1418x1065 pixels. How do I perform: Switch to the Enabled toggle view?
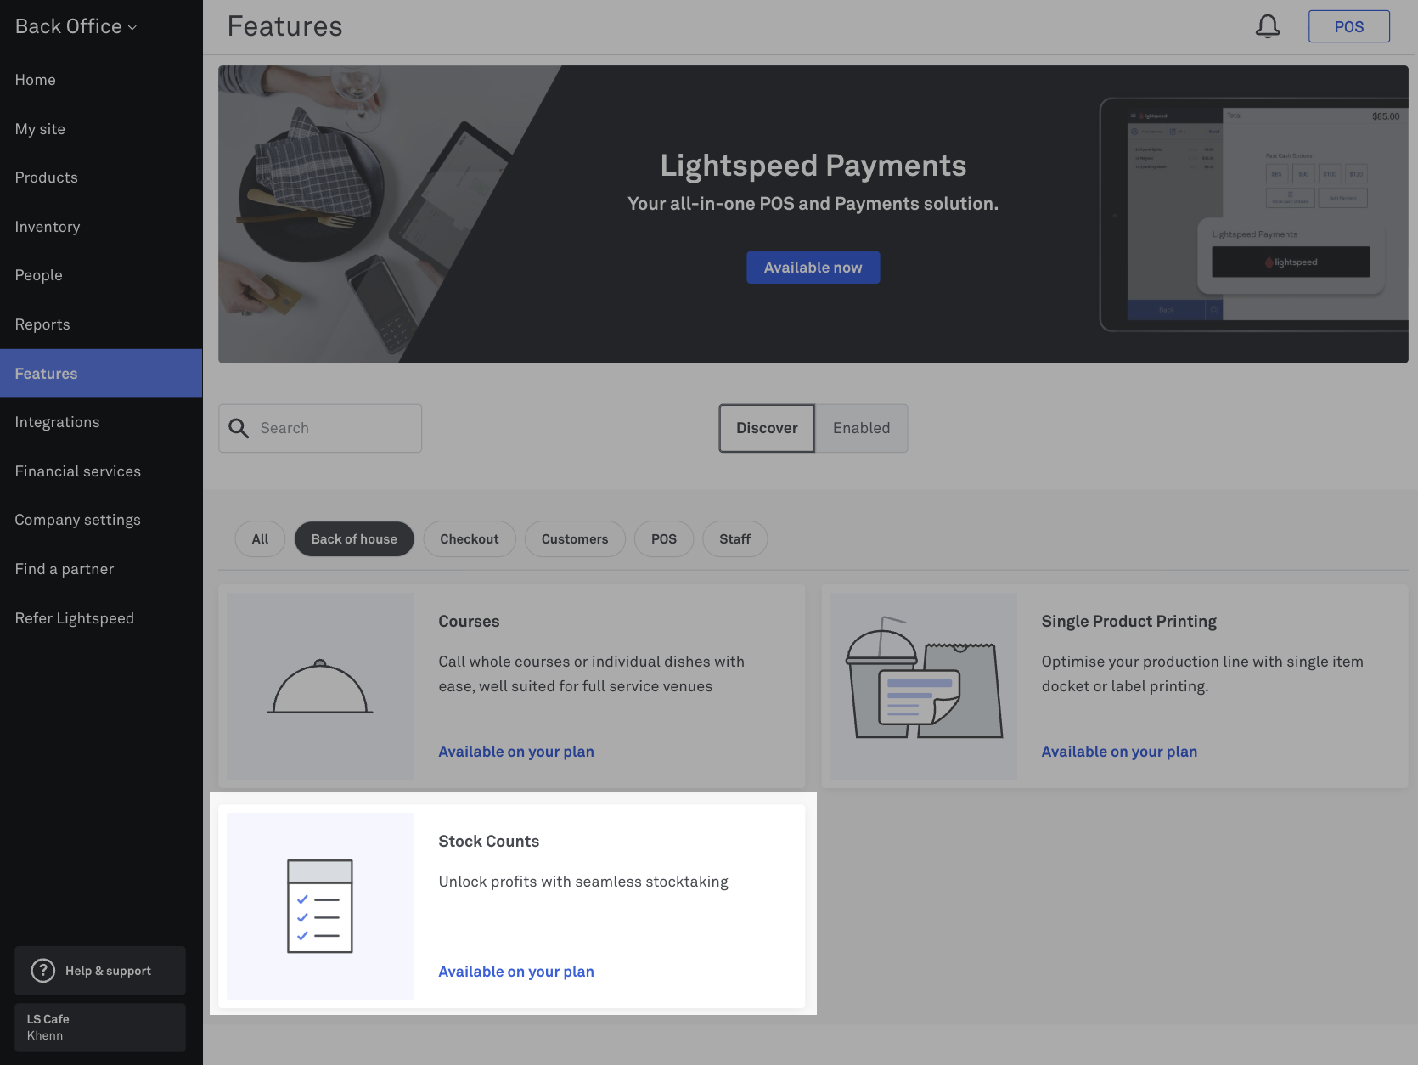pyautogui.click(x=861, y=428)
